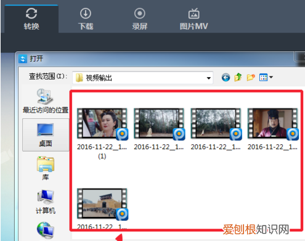Click the 打开 dialog app icon
The height and width of the screenshot is (241, 305).
coord(23,59)
